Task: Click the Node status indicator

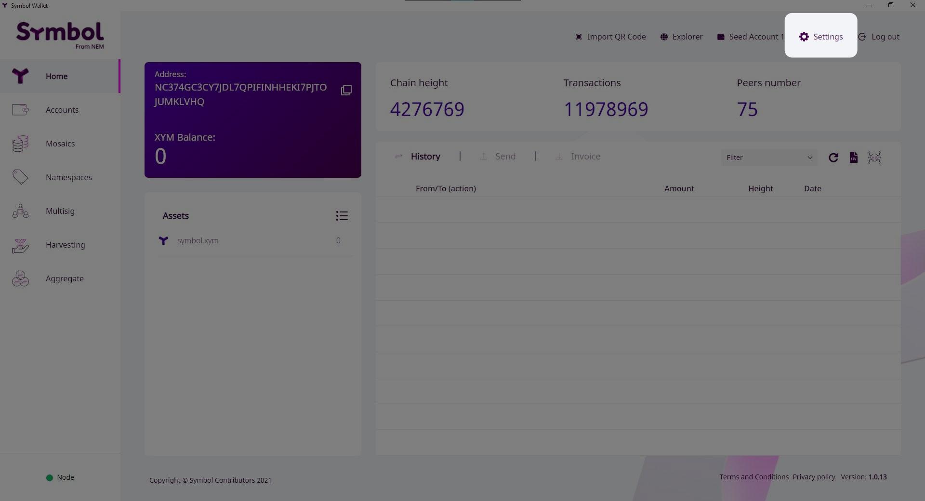Action: 60,477
